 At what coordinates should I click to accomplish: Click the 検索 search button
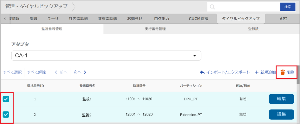click(x=288, y=7)
